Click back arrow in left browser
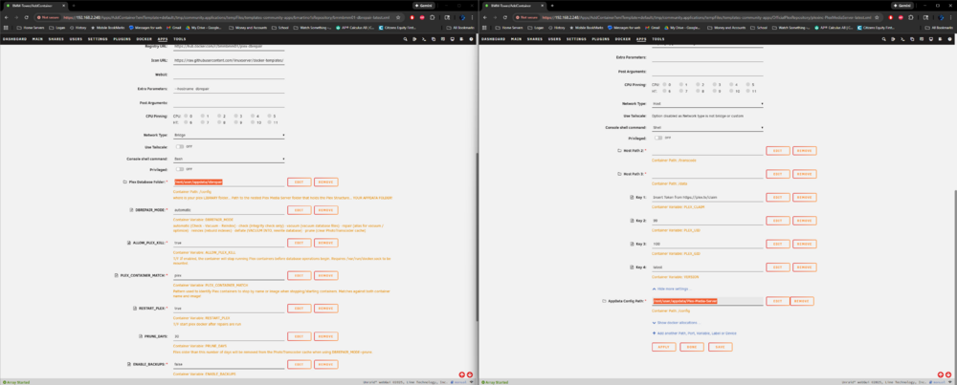957x385 pixels. tap(7, 17)
